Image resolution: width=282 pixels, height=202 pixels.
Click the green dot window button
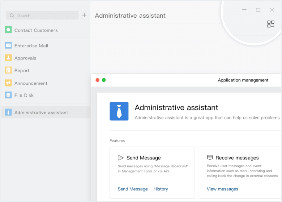pyautogui.click(x=104, y=80)
